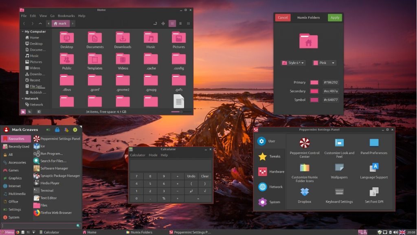The image size is (417, 235).
Task: Apply the Numix Folders changes
Action: [x=335, y=18]
